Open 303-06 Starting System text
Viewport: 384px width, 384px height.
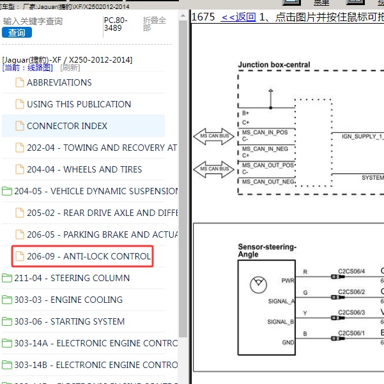coord(69,321)
